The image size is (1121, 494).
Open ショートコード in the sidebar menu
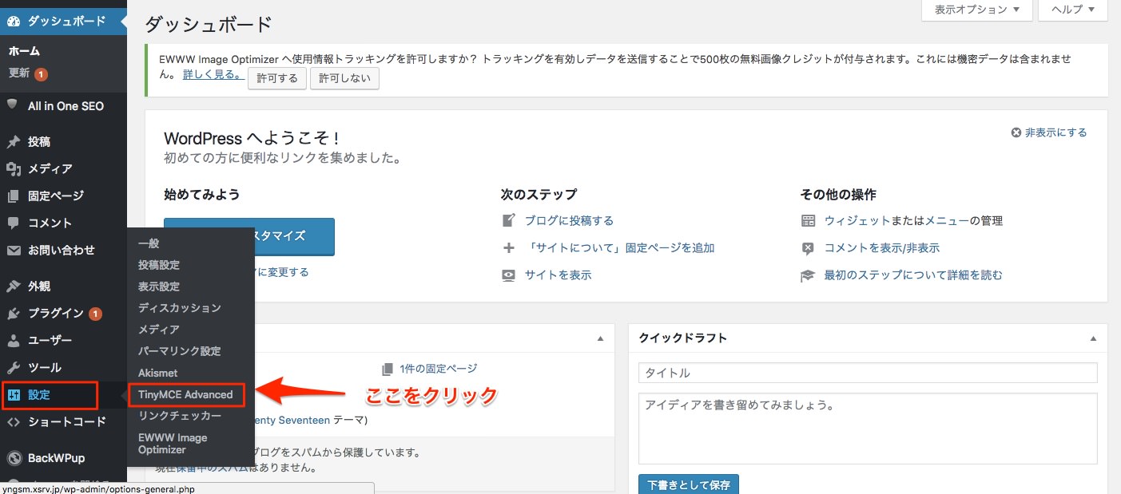(x=67, y=422)
